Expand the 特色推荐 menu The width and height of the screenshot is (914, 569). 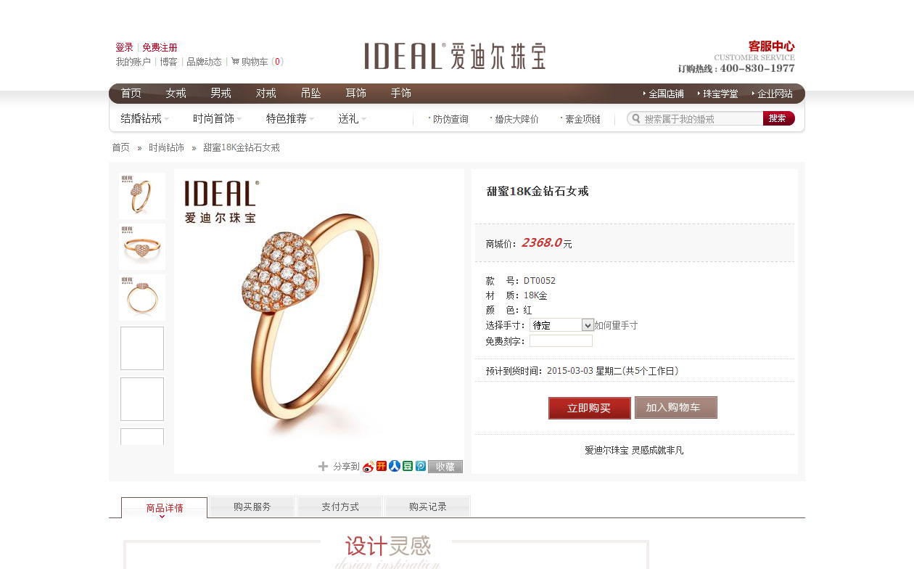[x=290, y=118]
